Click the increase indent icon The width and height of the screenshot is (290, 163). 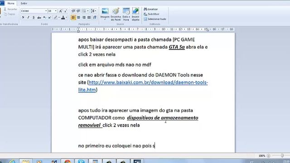click(78, 11)
